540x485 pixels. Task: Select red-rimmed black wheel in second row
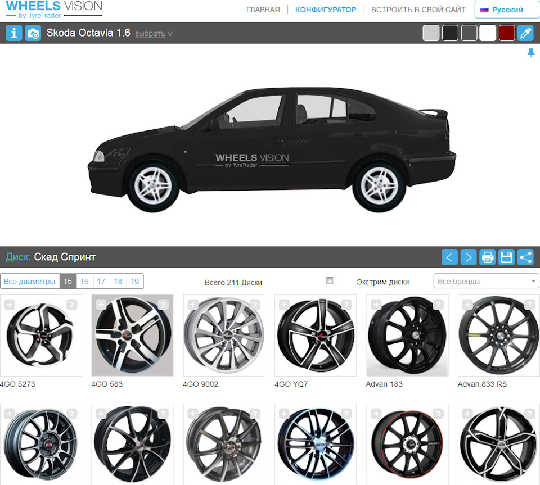(x=407, y=445)
